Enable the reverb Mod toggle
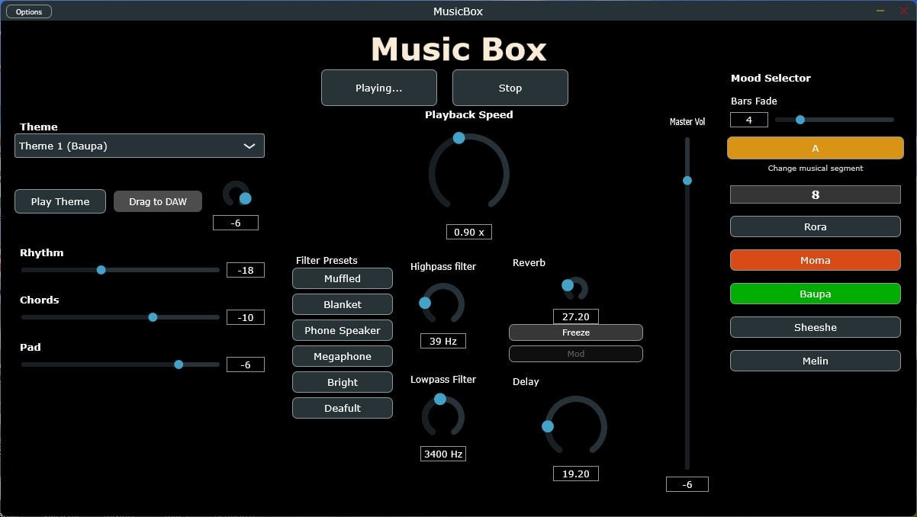The height and width of the screenshot is (517, 917). (x=576, y=353)
